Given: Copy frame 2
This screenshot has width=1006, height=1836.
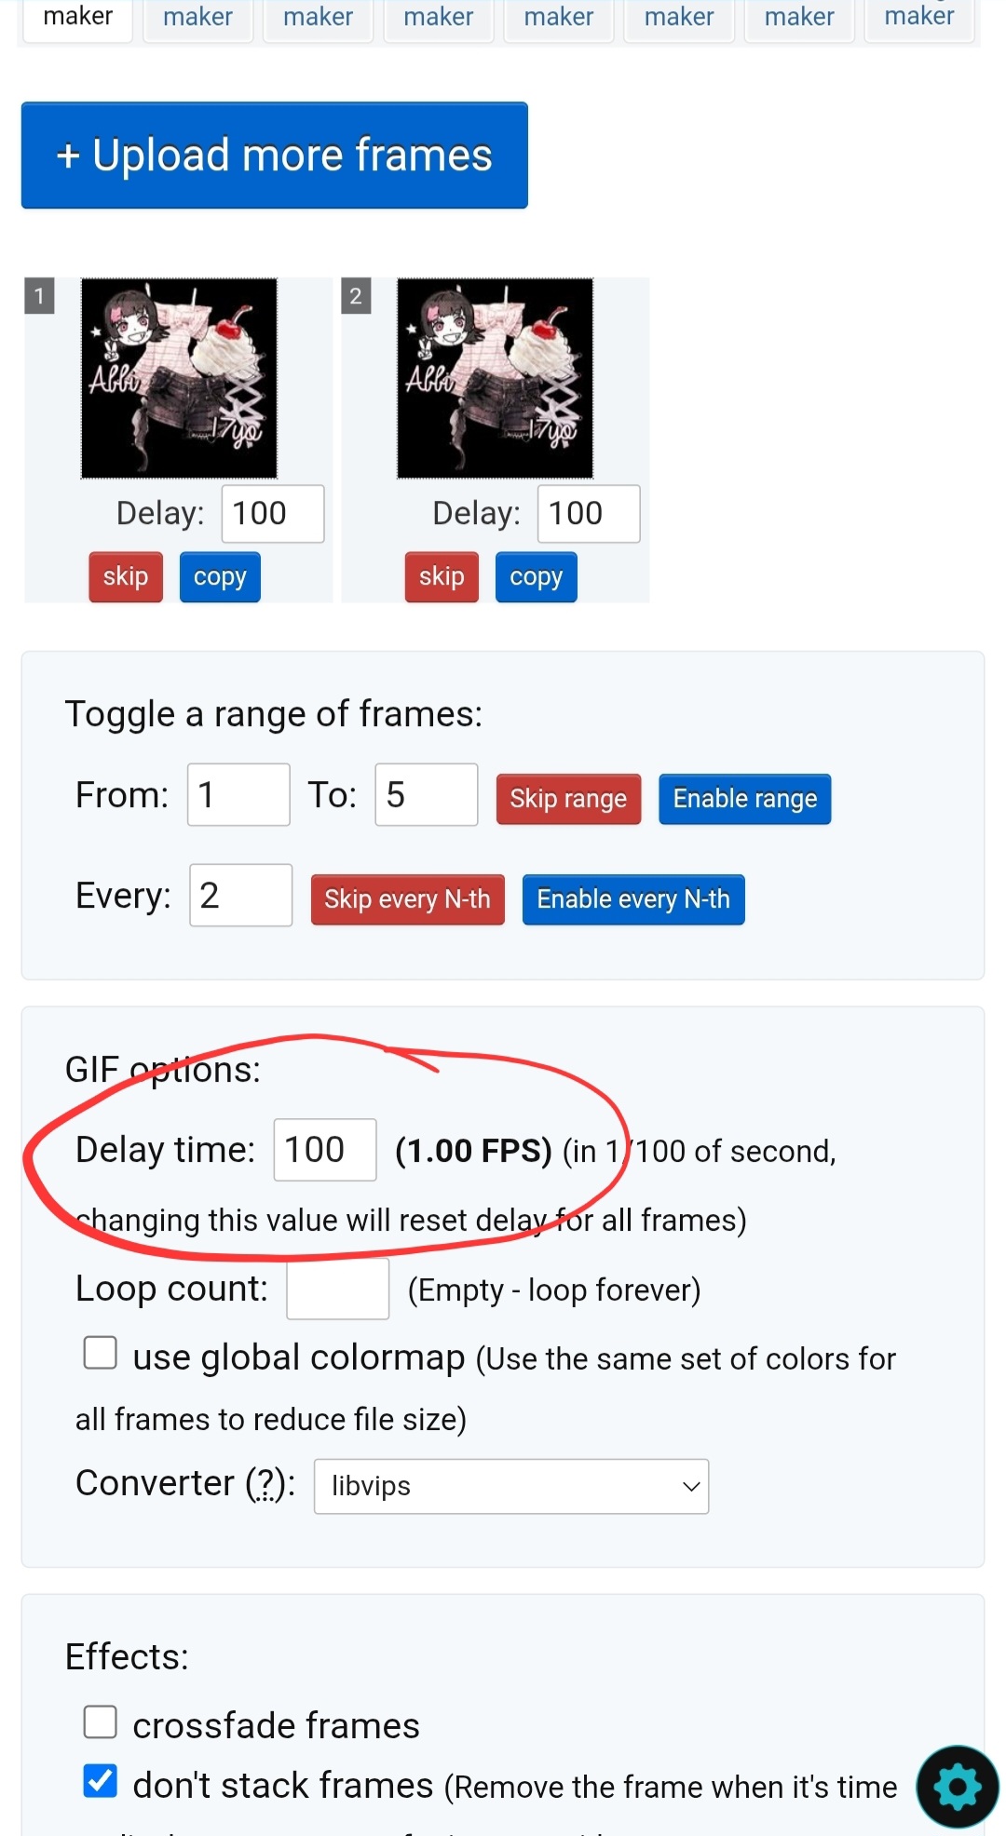Looking at the screenshot, I should (536, 577).
